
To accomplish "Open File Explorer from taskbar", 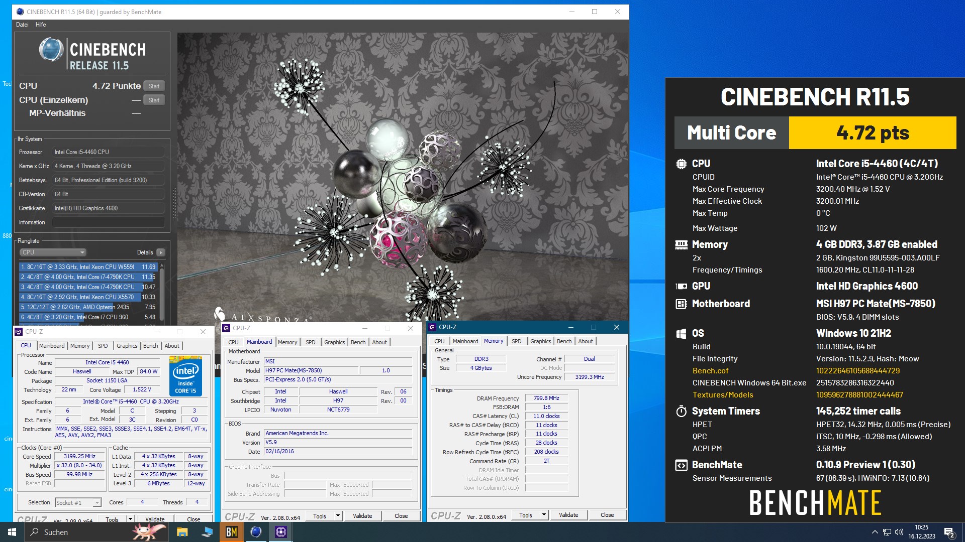I will tap(182, 532).
